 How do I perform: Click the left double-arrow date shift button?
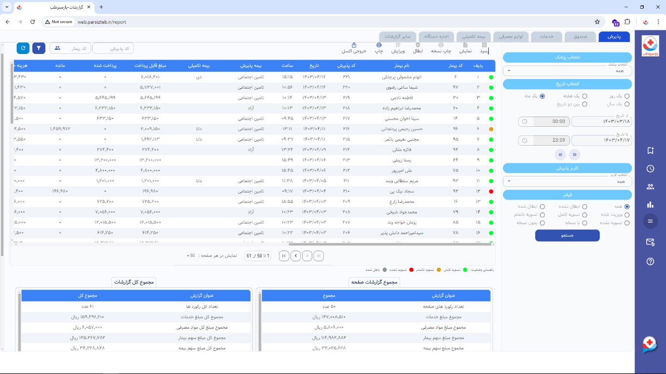pos(560,155)
